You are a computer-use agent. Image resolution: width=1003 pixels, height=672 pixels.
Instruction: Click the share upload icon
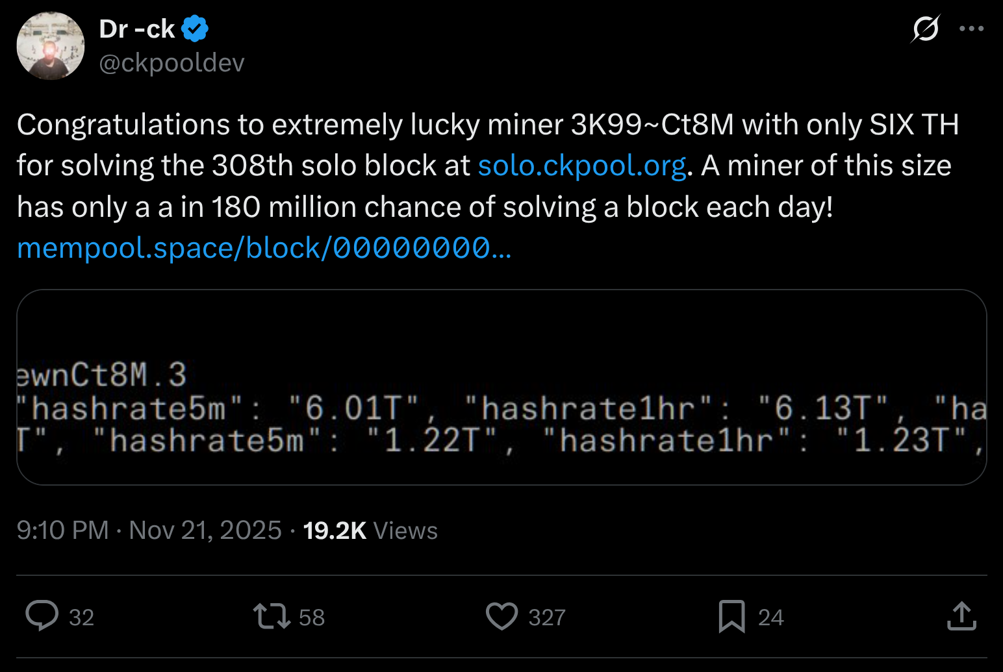point(961,616)
